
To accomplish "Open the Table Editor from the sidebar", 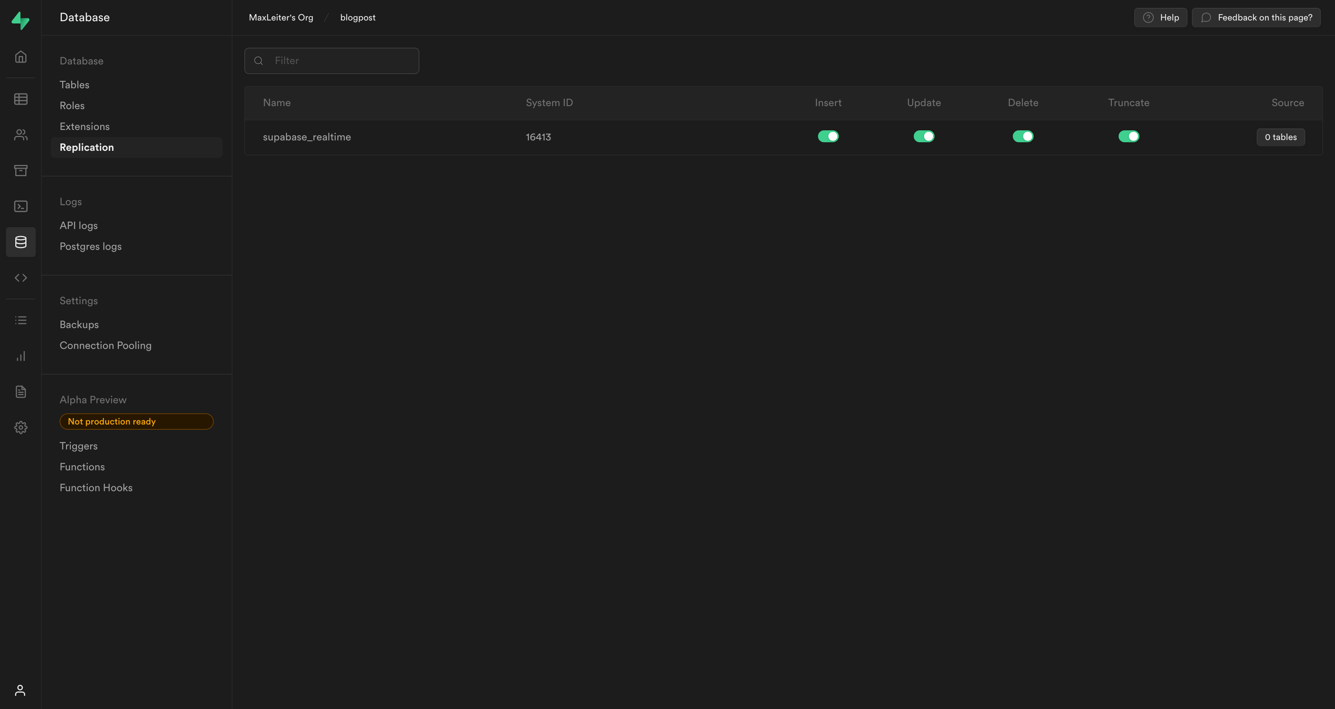I will click(21, 98).
